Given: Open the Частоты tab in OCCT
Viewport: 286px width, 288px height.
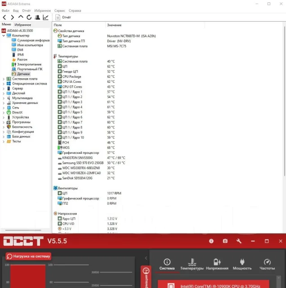Looking at the screenshot, I should point(267,264).
